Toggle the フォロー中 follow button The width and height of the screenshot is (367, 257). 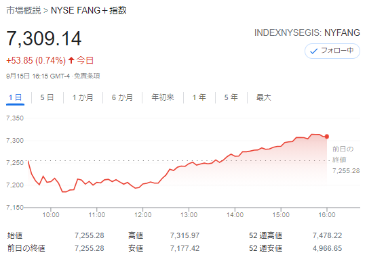[x=332, y=51]
